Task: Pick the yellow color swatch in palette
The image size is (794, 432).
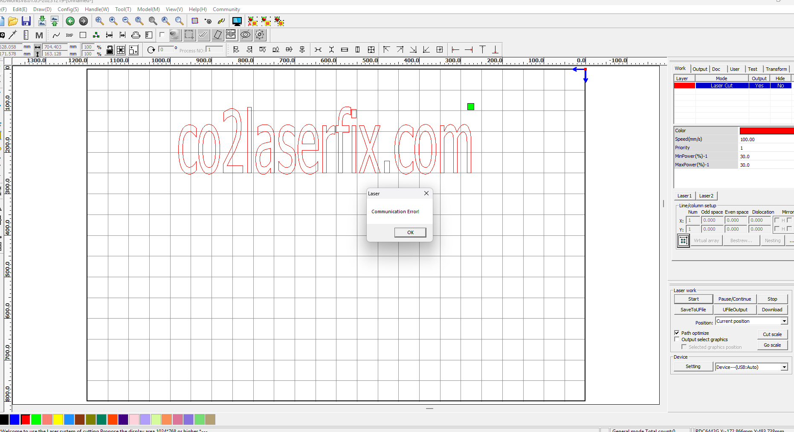Action: click(x=58, y=420)
